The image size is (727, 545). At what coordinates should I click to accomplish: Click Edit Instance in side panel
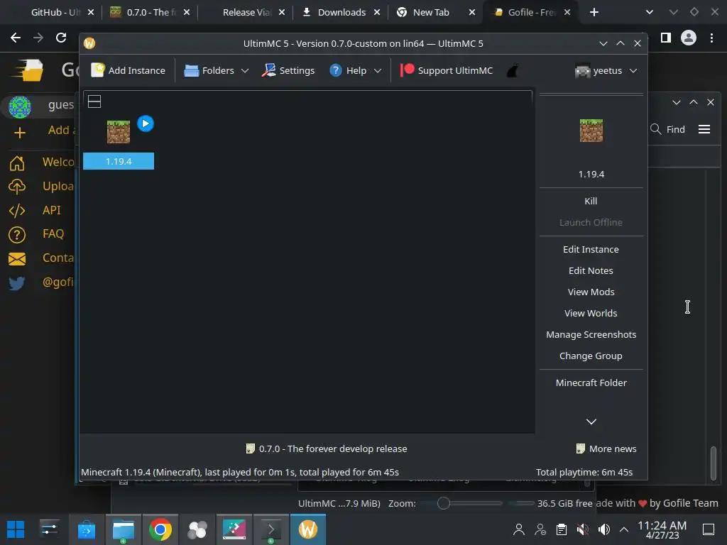[x=591, y=249]
